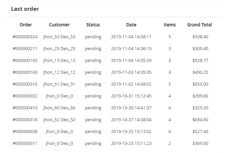This screenshot has height=153, width=227.
Task: Select the 2019-10-27 14:38:04 date cell
Action: pos(131,119)
